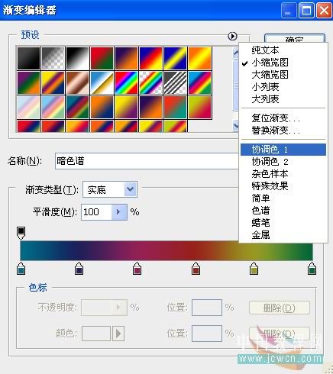
Task: Choose 替换渐变... menu entry
Action: [276, 131]
